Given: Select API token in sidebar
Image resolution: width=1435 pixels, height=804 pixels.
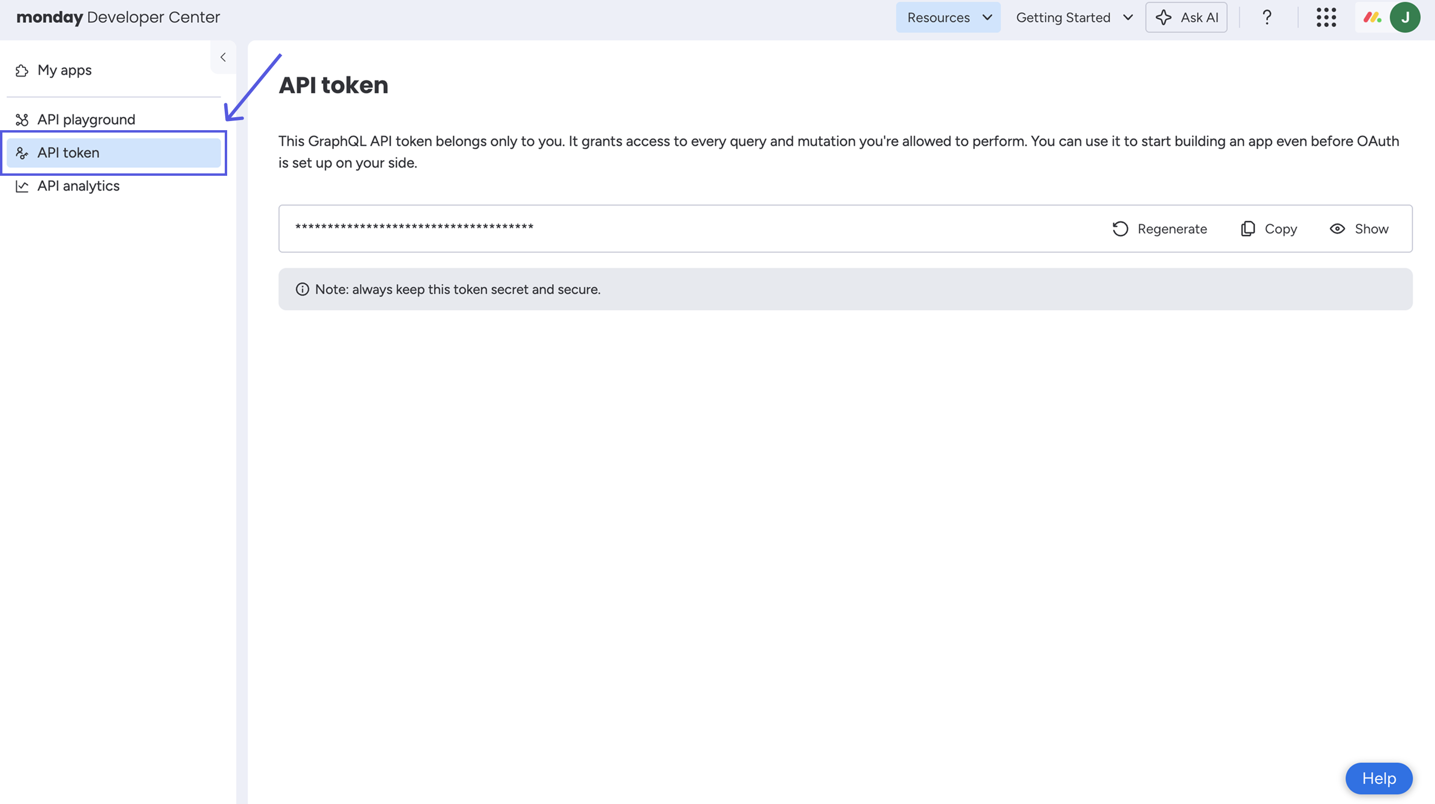Looking at the screenshot, I should (69, 153).
